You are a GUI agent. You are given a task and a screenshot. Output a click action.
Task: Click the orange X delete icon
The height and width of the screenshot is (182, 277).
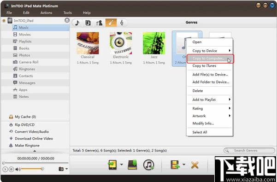click(194, 165)
